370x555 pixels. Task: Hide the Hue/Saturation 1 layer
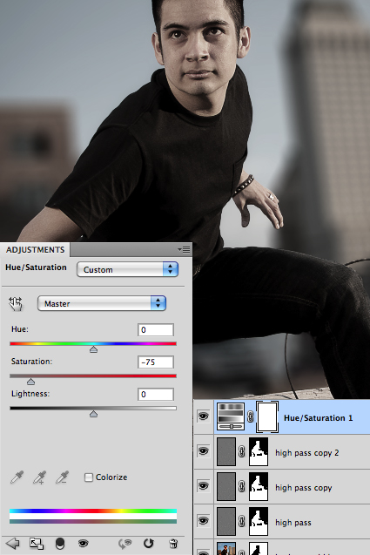(203, 416)
